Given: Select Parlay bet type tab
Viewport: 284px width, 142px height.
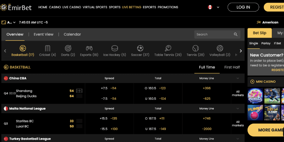Looking at the screenshot, I should click(x=266, y=43).
